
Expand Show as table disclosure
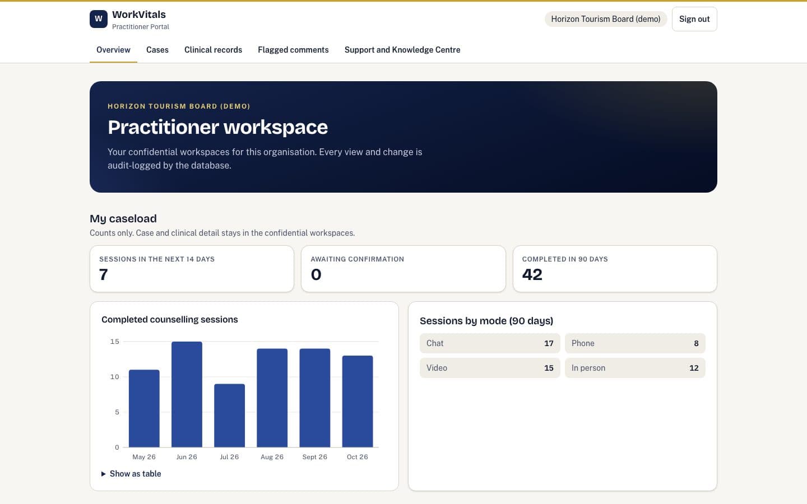click(131, 474)
